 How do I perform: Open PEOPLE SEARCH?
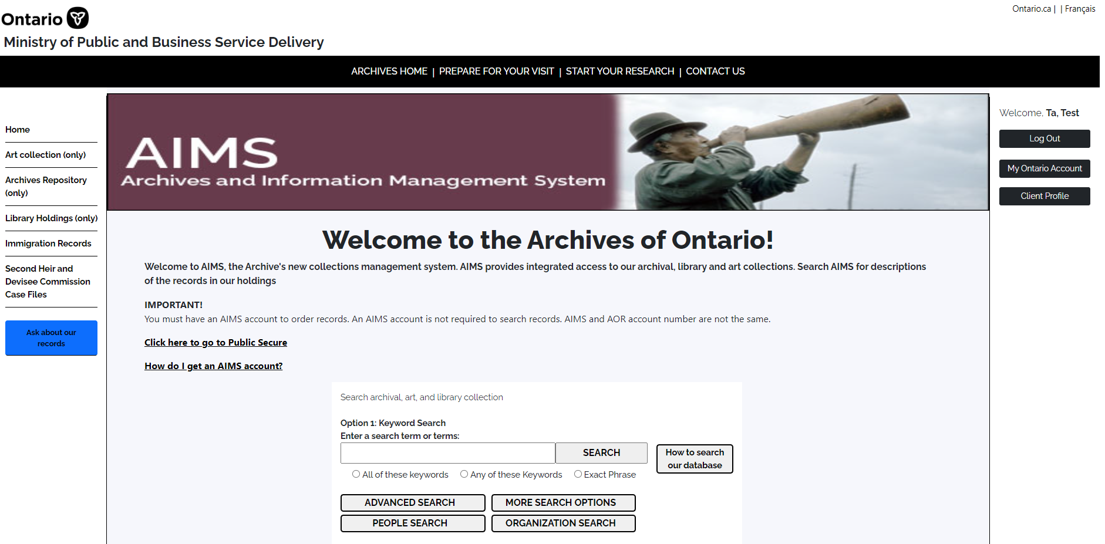point(413,523)
